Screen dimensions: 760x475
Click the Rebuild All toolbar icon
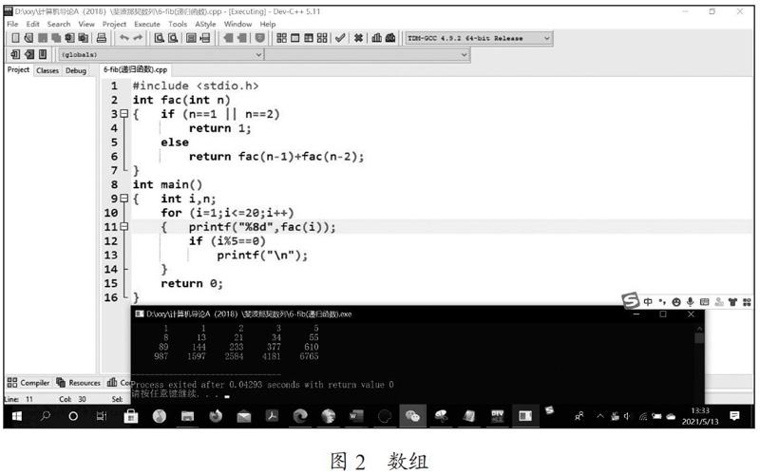pos(322,38)
